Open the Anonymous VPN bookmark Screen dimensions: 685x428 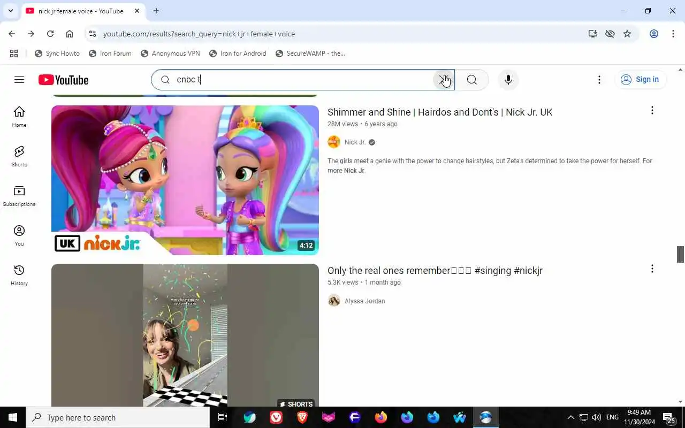coord(170,53)
